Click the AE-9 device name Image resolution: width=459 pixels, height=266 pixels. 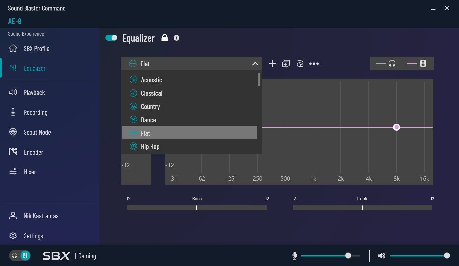coord(15,21)
